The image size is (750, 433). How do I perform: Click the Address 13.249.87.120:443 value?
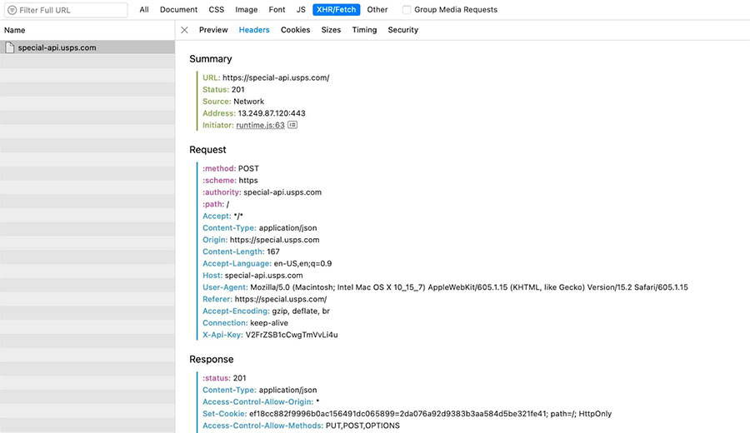pyautogui.click(x=272, y=113)
